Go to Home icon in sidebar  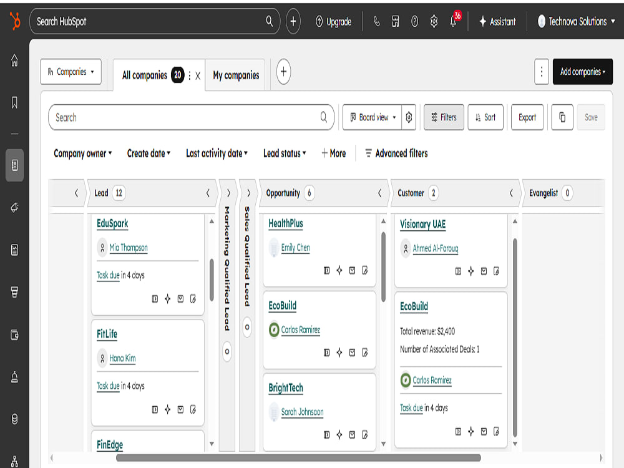click(15, 61)
